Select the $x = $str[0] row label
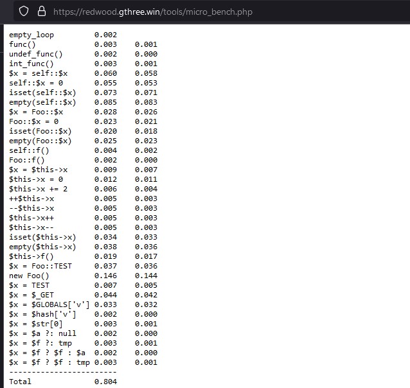This screenshot has height=388, width=410. (36, 324)
